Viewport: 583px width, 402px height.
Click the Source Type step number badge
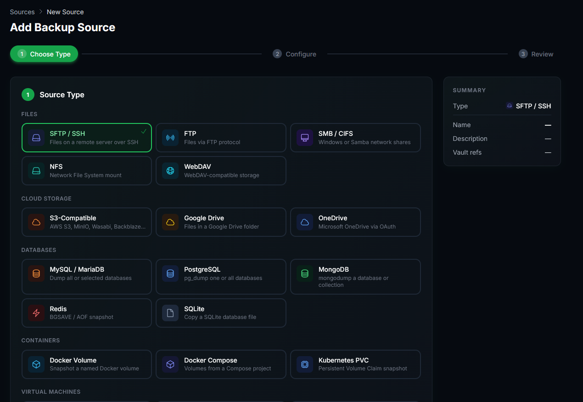[28, 95]
